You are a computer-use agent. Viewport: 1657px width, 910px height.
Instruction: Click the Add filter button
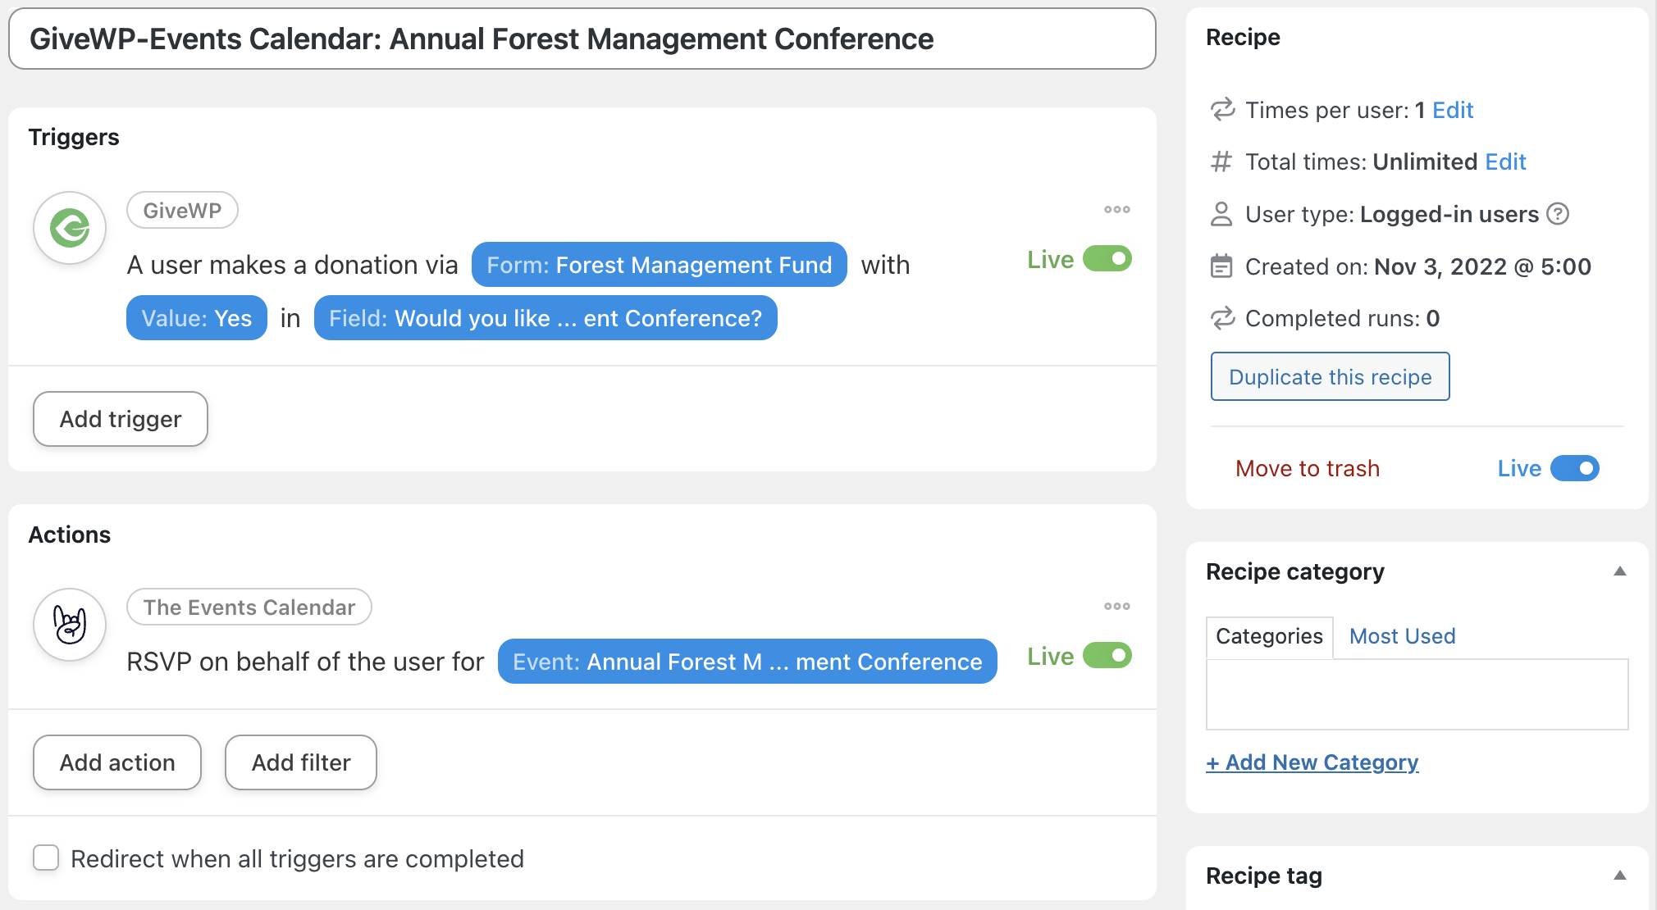point(301,762)
